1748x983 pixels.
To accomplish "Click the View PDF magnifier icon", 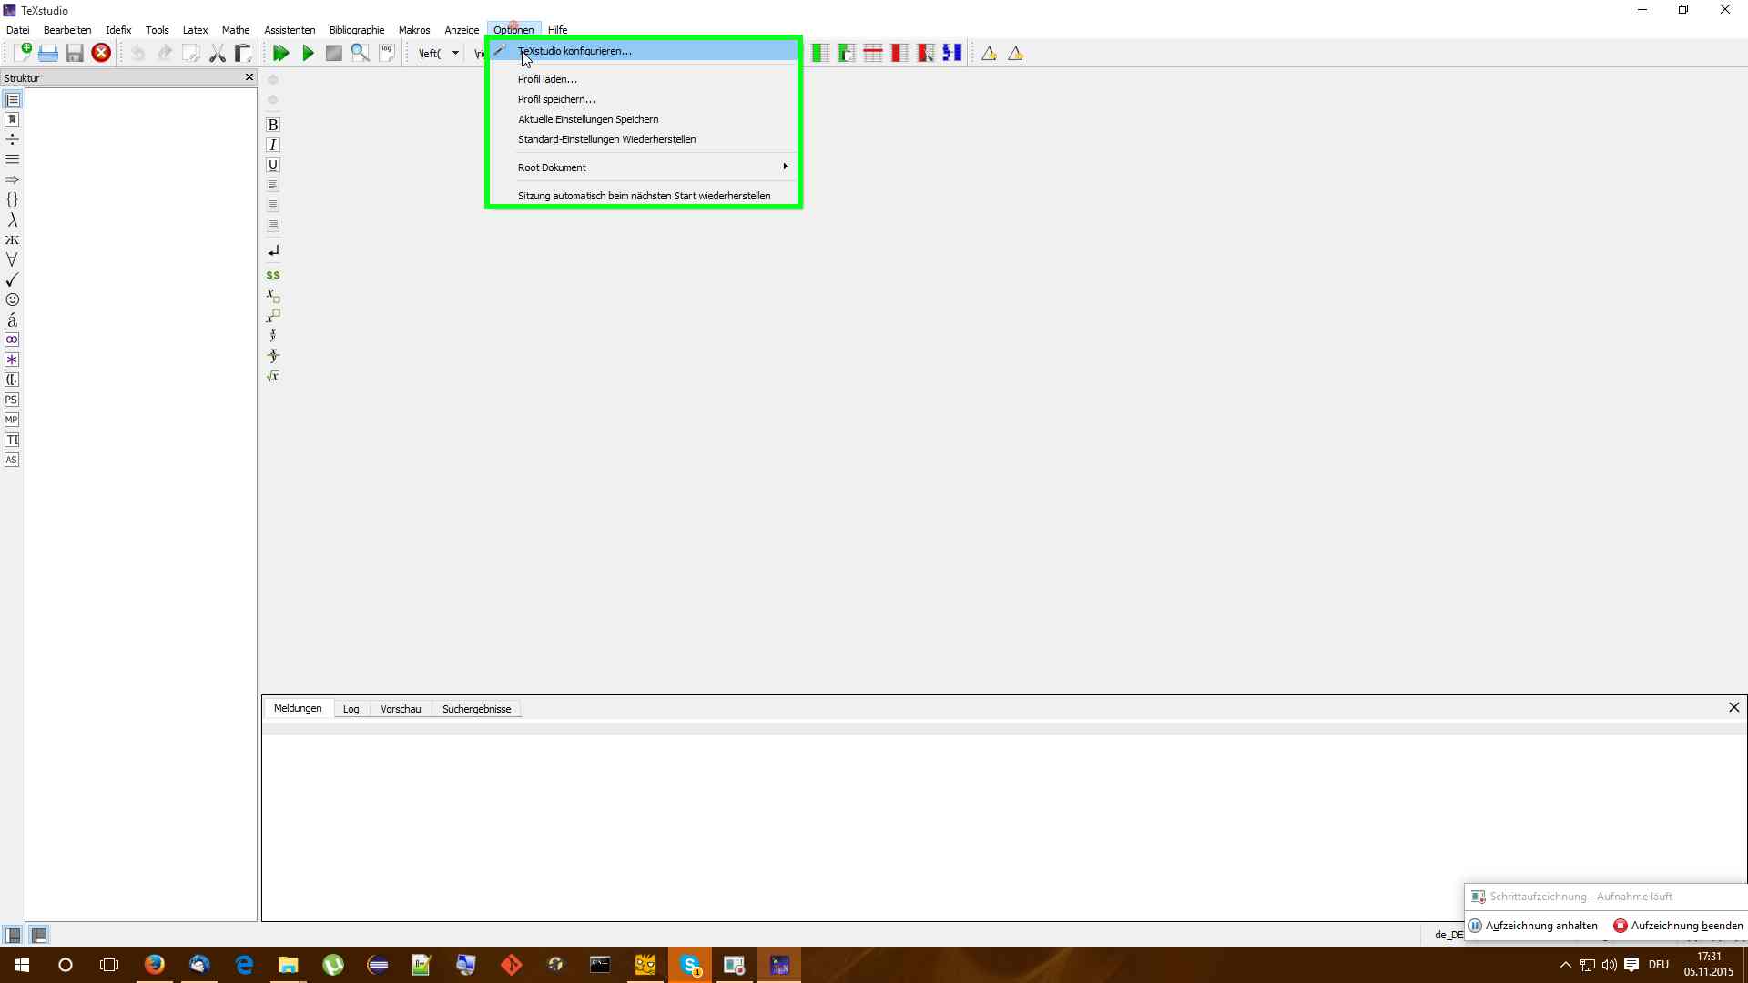I will coord(361,53).
